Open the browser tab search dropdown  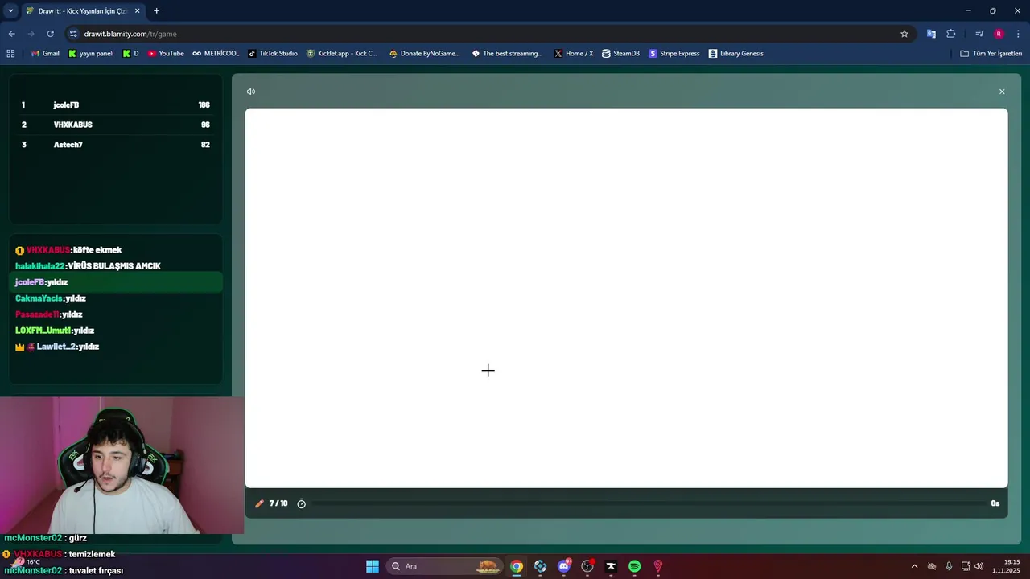point(10,11)
